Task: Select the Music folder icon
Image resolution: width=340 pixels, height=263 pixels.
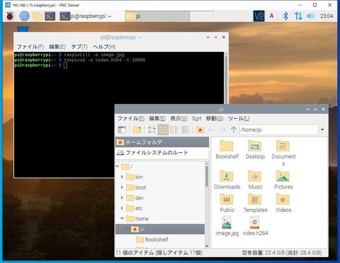Action: 255,180
